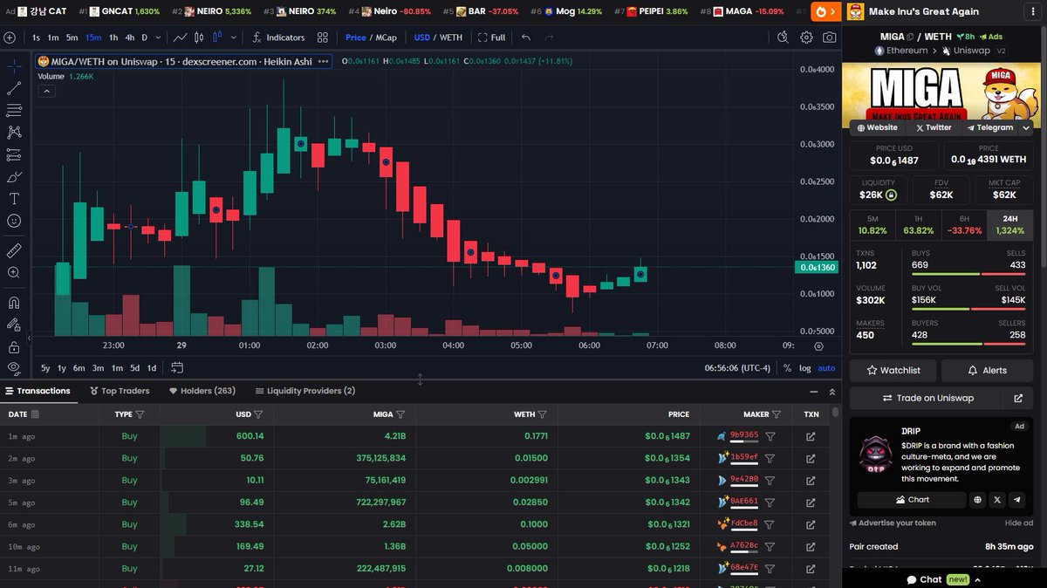Collapse the volume indicator panel
This screenshot has width=1047, height=588.
click(46, 90)
